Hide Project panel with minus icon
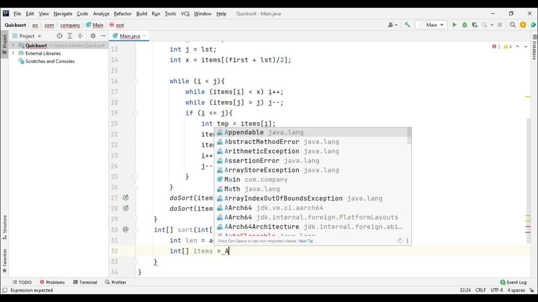Screen dimensions: 538x302 [x=103, y=36]
